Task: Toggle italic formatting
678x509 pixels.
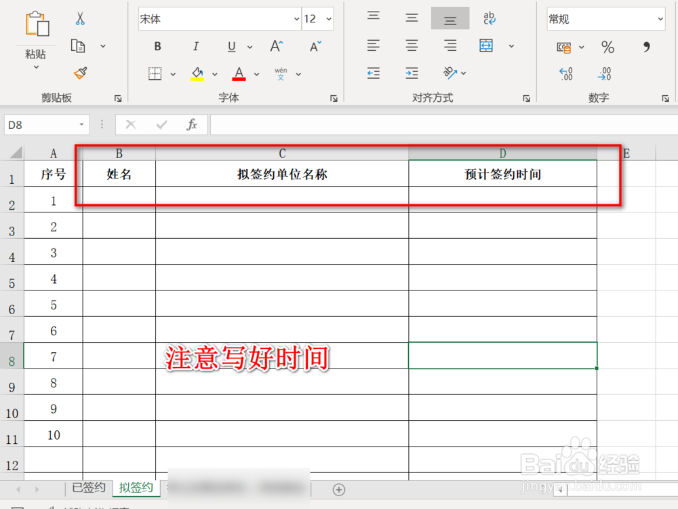Action: click(x=196, y=46)
